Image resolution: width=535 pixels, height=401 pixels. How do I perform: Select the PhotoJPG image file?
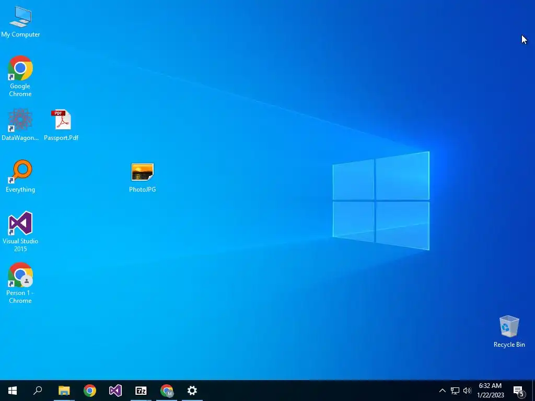pyautogui.click(x=142, y=178)
